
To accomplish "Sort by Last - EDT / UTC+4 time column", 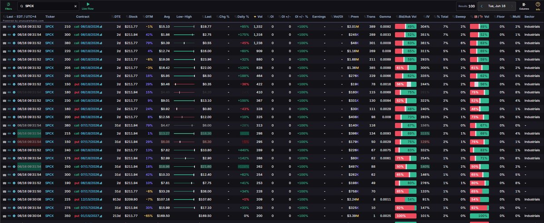I will pos(20,17).
